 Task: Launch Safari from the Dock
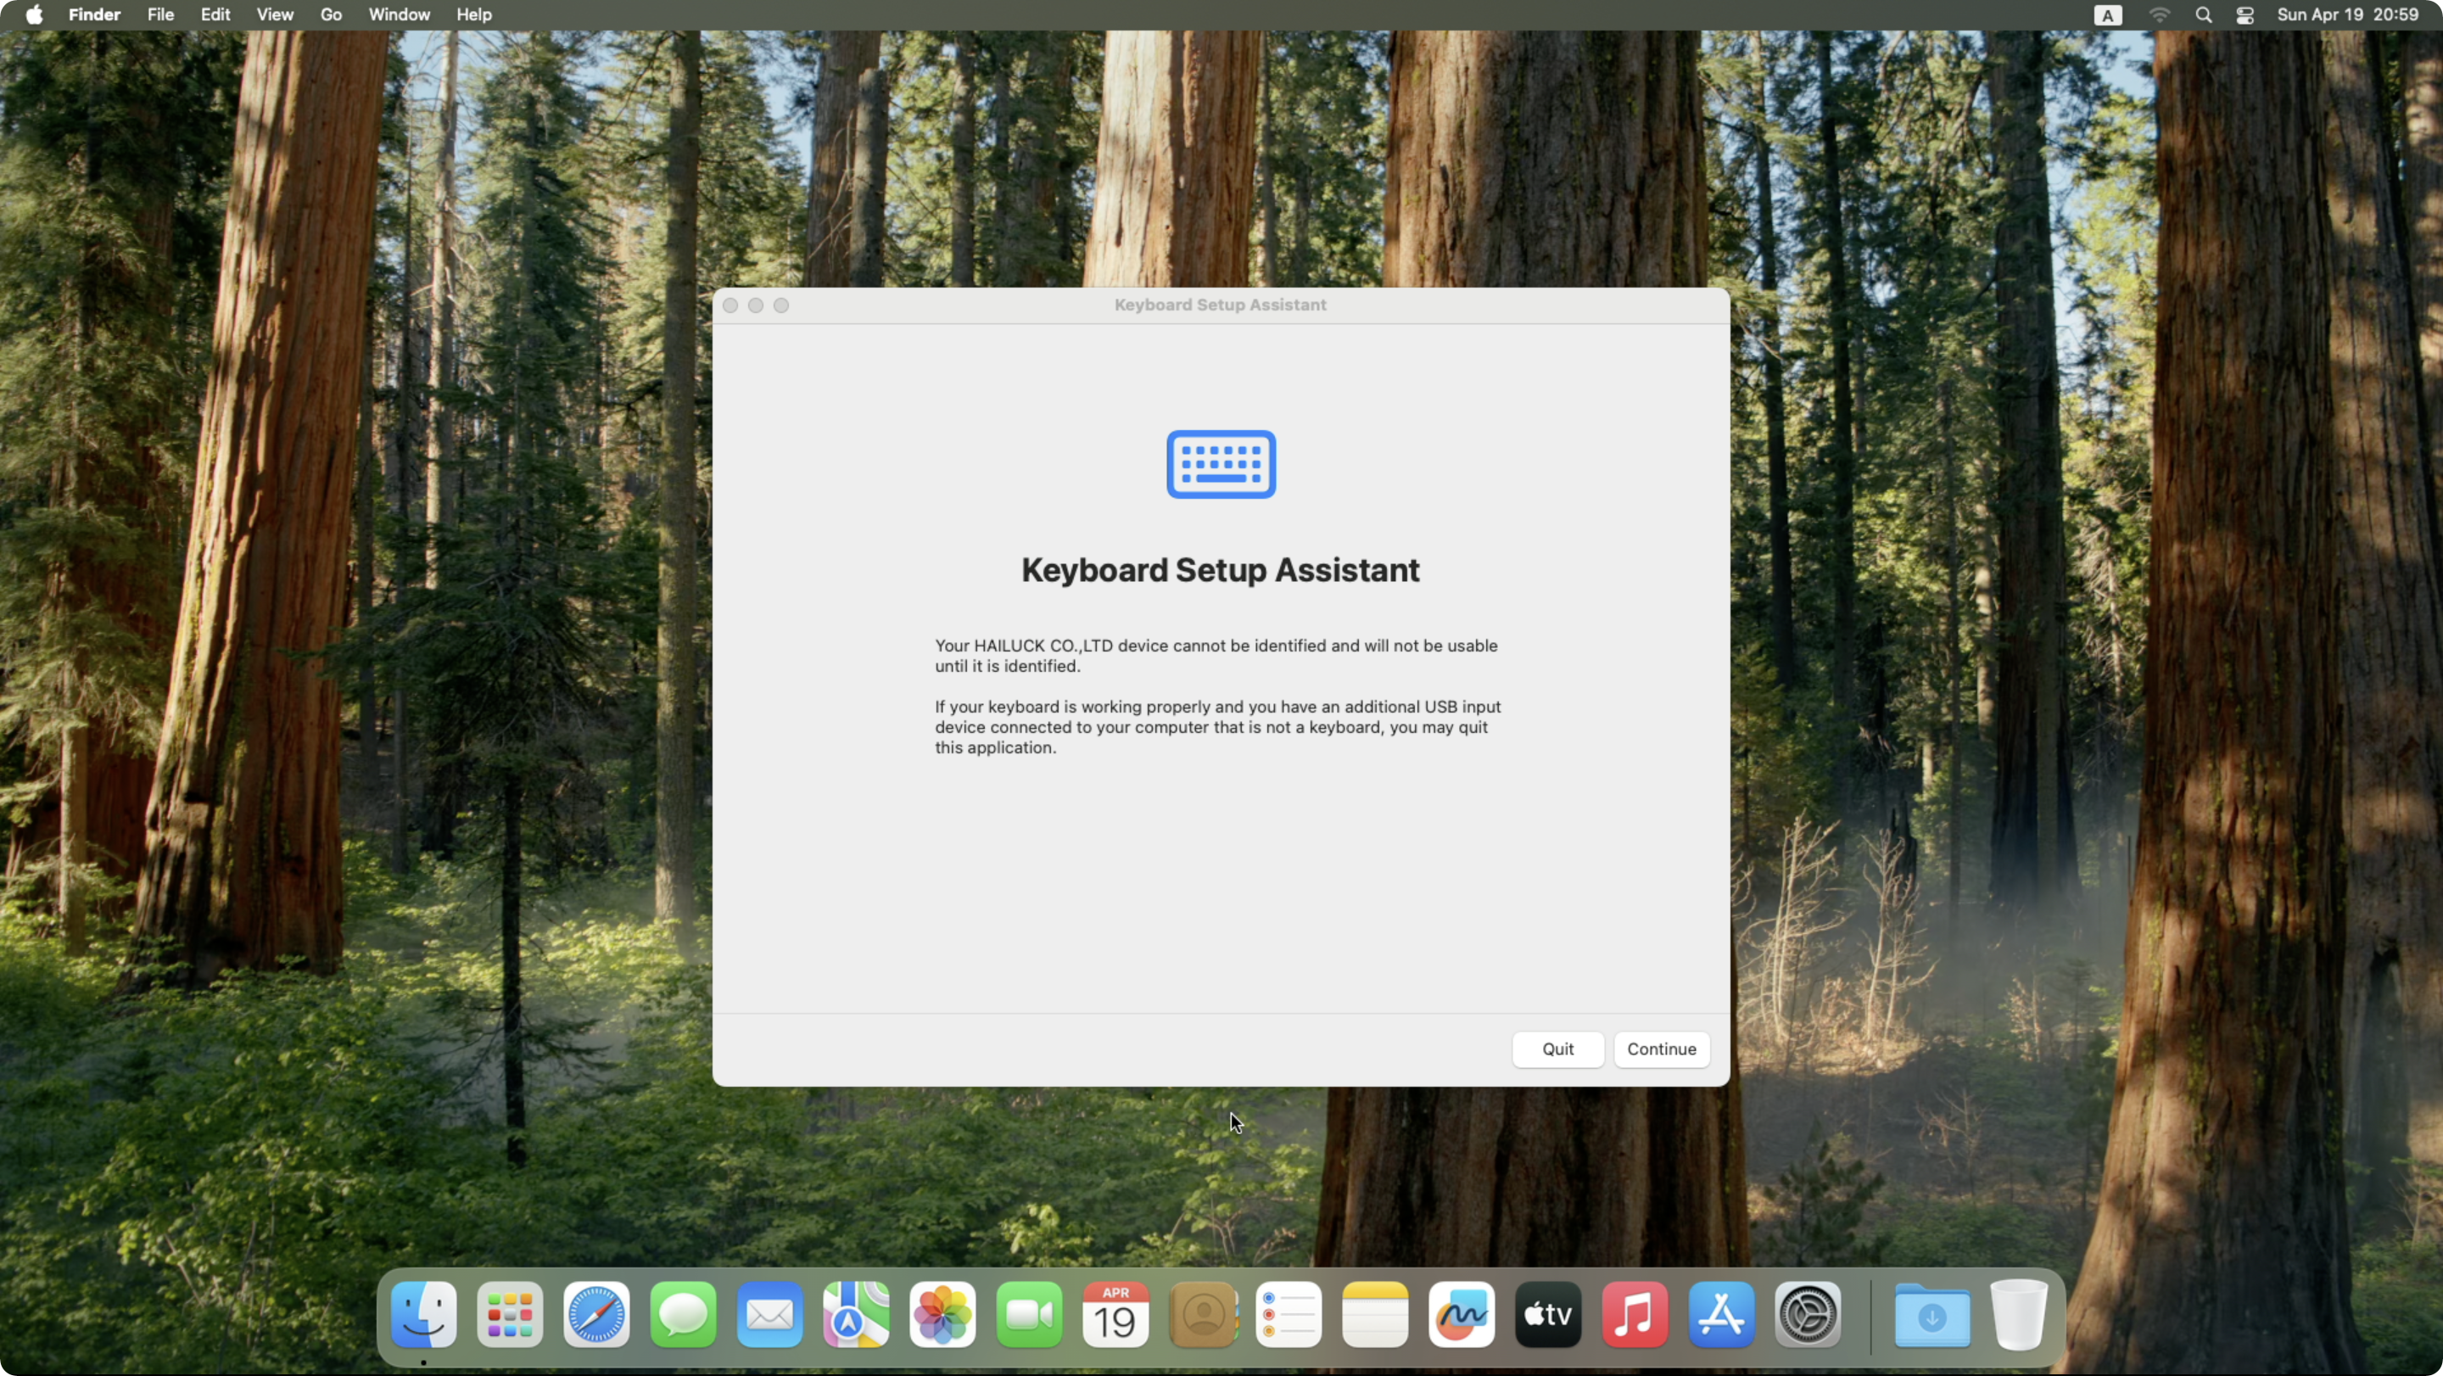(x=596, y=1314)
